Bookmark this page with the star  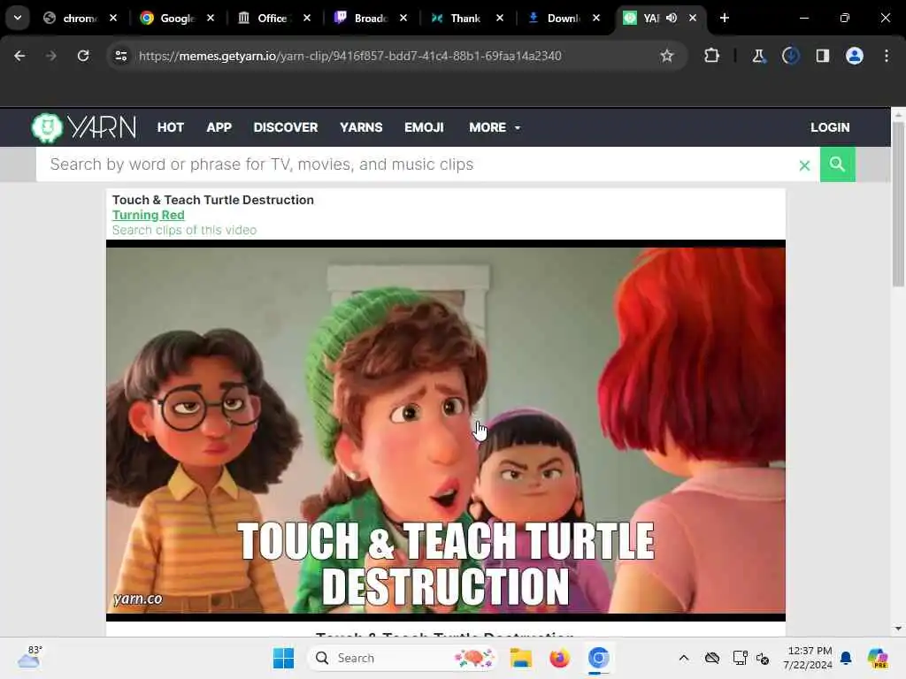coord(667,56)
